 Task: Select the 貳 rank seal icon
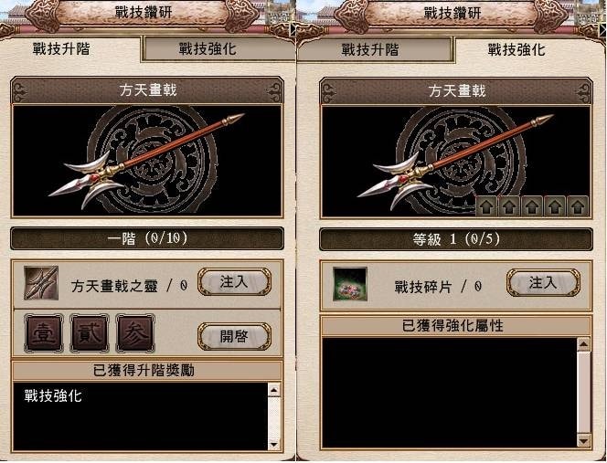90,333
